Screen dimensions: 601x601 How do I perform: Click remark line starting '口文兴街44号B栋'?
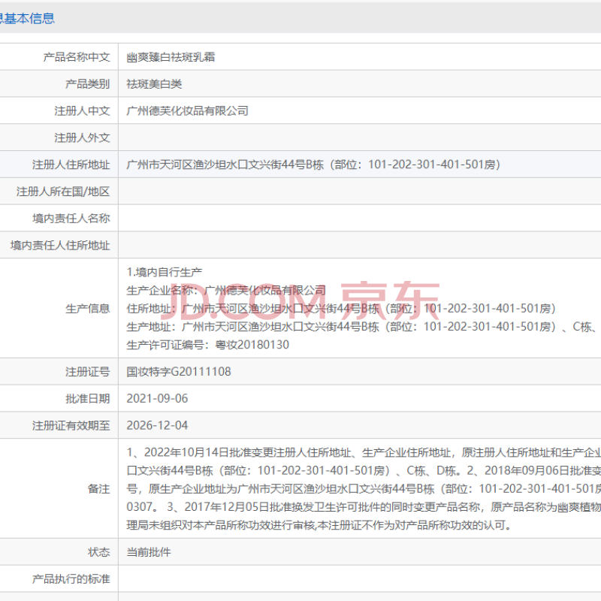coord(364,470)
